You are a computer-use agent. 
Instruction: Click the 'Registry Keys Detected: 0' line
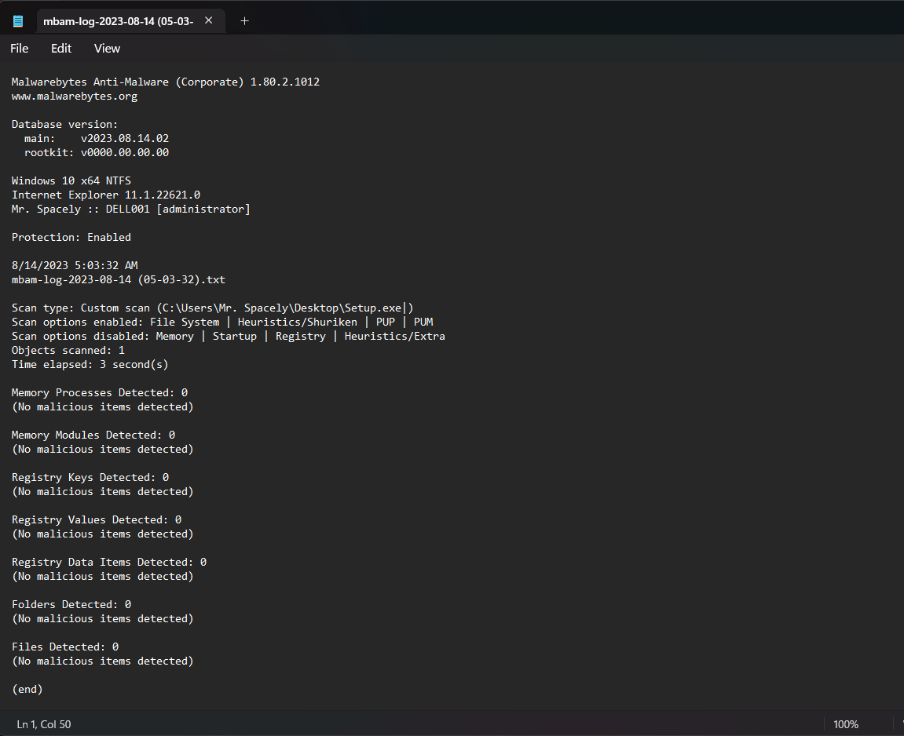(x=90, y=477)
